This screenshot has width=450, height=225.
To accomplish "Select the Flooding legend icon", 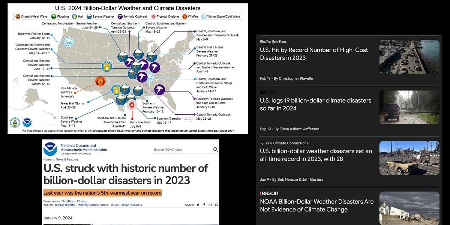I will [x=54, y=16].
